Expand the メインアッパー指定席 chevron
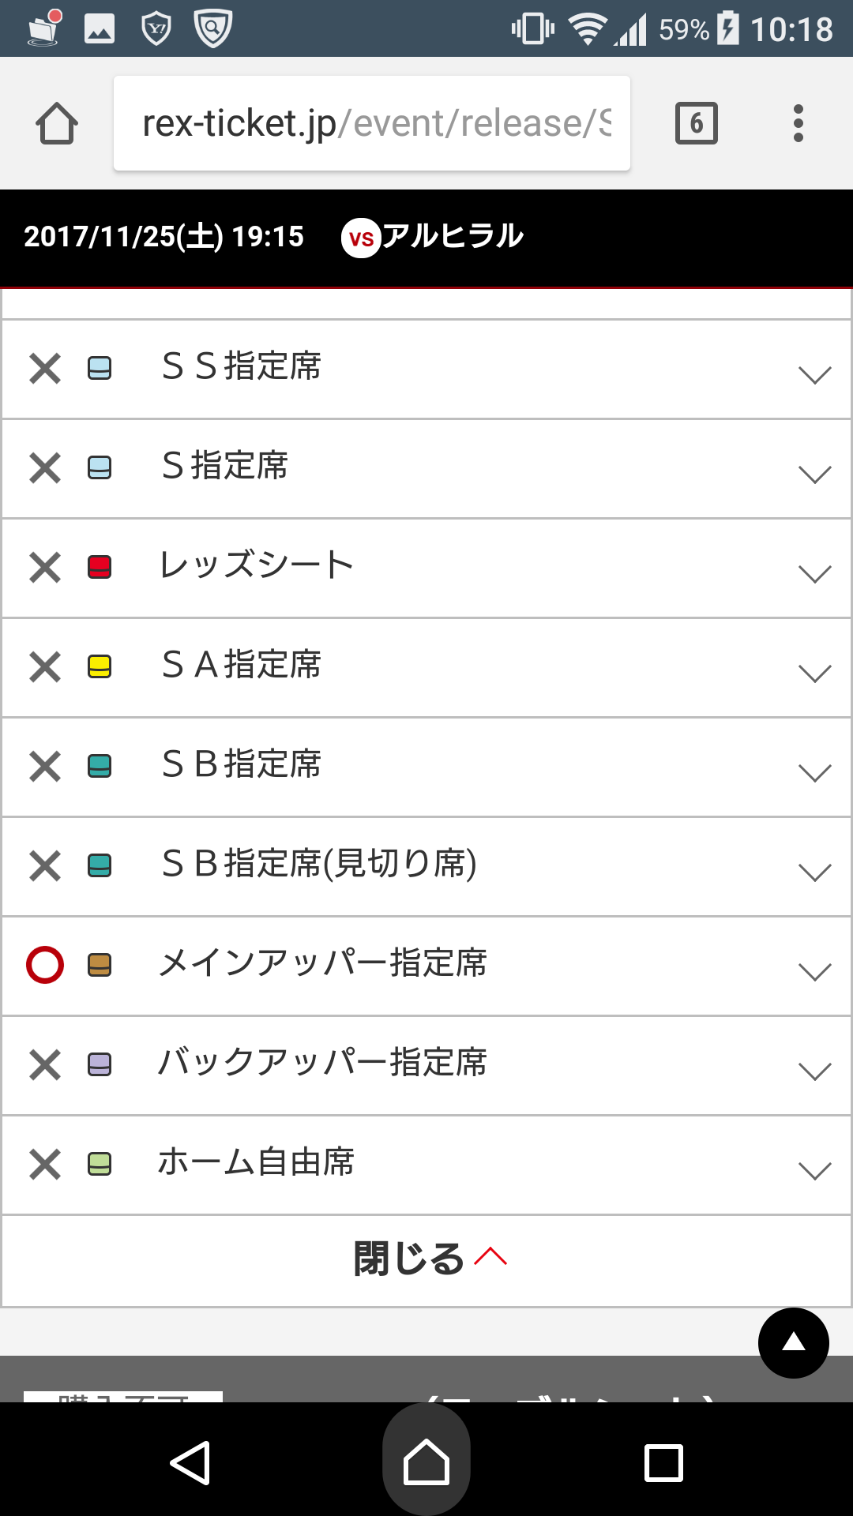The image size is (853, 1516). pos(814,971)
